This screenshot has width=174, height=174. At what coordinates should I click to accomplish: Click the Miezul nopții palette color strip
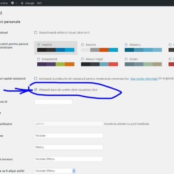[x=100, y=64]
